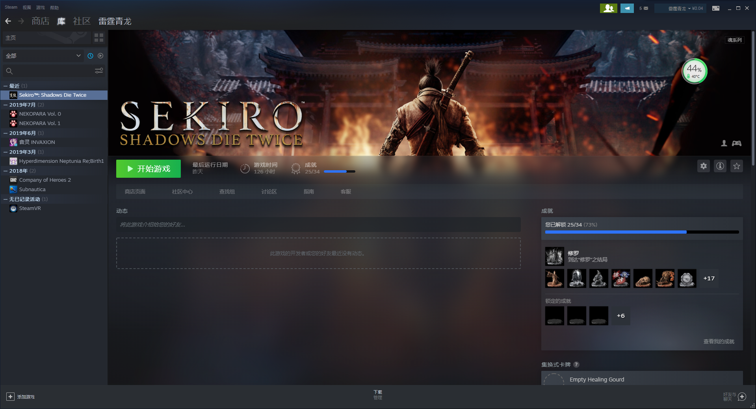Viewport: 756px width, 409px height.
Task: Show Sekiro game info icon
Action: coord(720,166)
